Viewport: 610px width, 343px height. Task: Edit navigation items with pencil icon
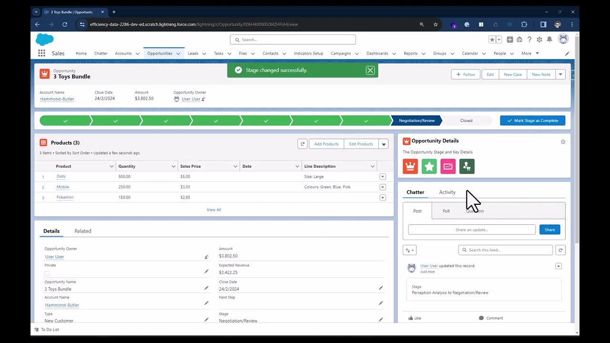click(x=567, y=54)
